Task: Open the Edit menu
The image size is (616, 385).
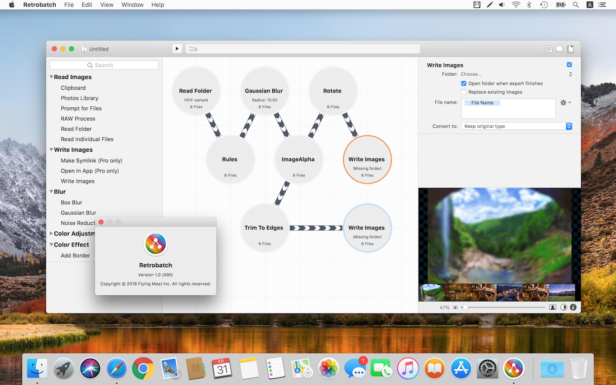Action: (x=87, y=5)
